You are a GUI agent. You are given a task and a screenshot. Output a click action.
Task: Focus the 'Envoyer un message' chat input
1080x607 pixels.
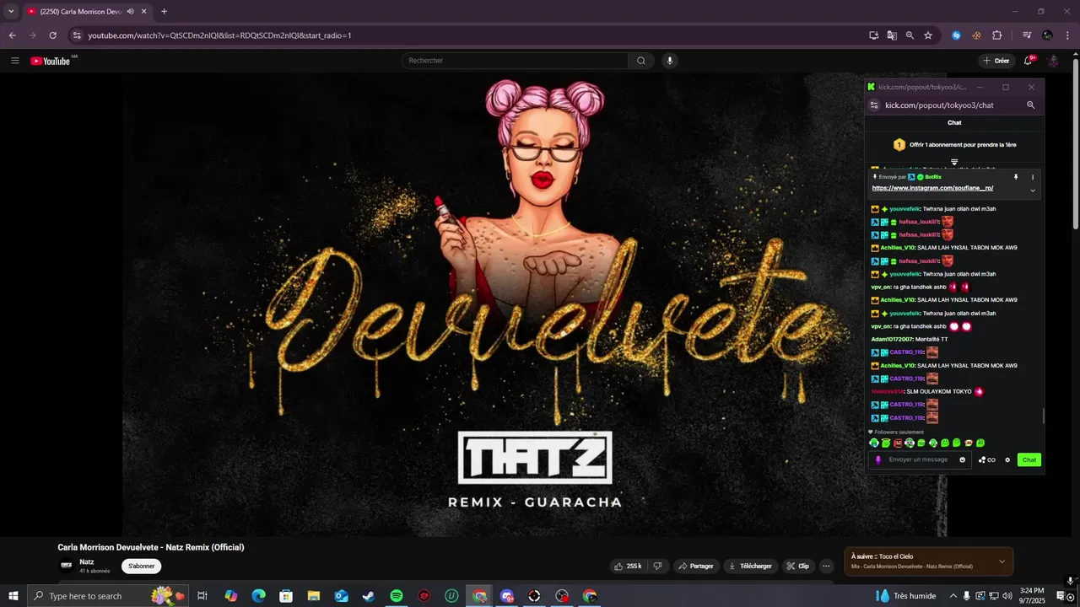pyautogui.click(x=921, y=459)
